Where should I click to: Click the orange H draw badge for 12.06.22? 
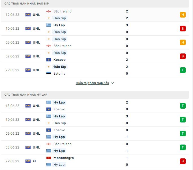coord(183,15)
